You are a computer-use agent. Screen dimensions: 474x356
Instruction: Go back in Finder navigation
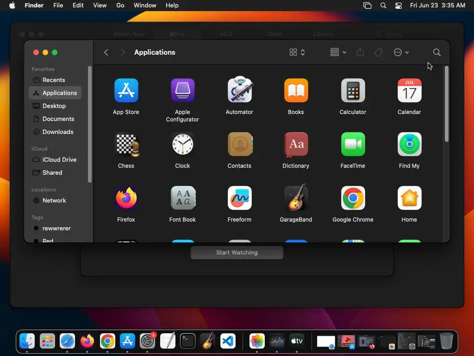[x=106, y=52]
